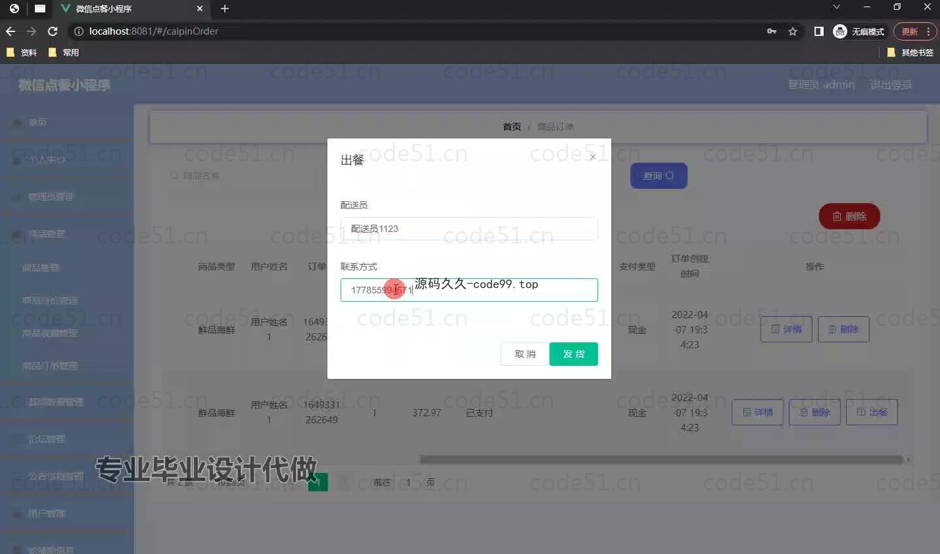This screenshot has width=940, height=554.
Task: Expand 基础数据管理 in the sidebar
Action: pyautogui.click(x=67, y=402)
